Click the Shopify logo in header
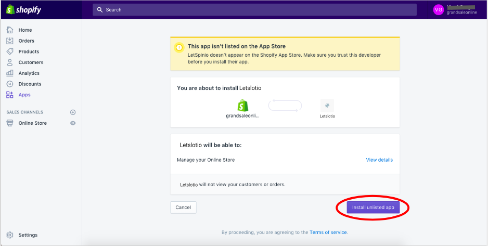Image resolution: width=488 pixels, height=246 pixels. 23,10
